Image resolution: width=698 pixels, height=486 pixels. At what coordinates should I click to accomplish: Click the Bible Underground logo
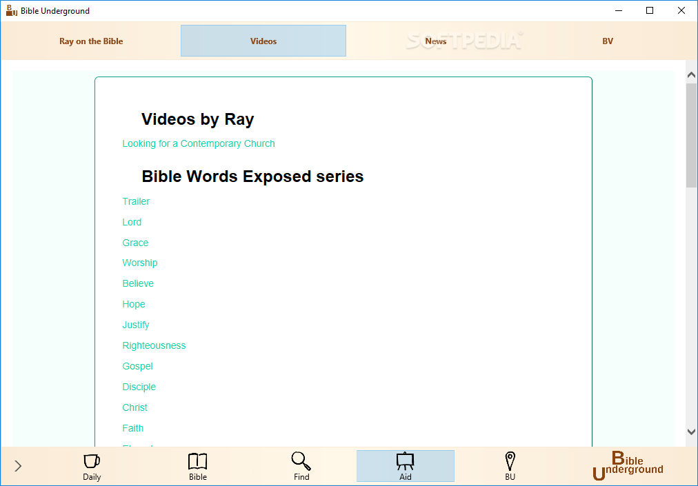tap(628, 465)
